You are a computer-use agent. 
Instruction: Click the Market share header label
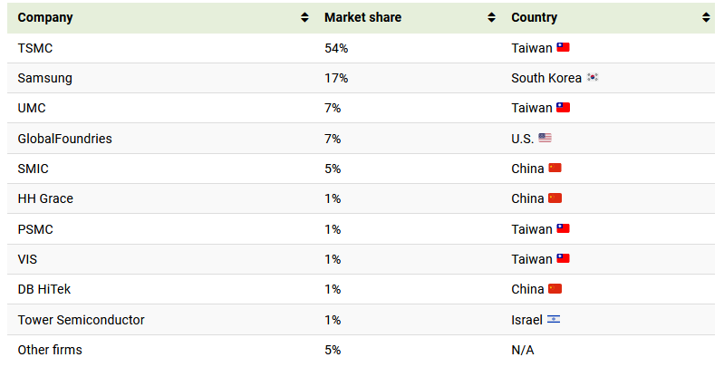362,17
